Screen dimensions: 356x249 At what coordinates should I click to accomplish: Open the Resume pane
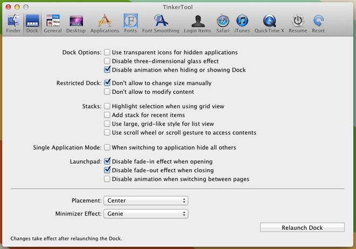(x=298, y=24)
